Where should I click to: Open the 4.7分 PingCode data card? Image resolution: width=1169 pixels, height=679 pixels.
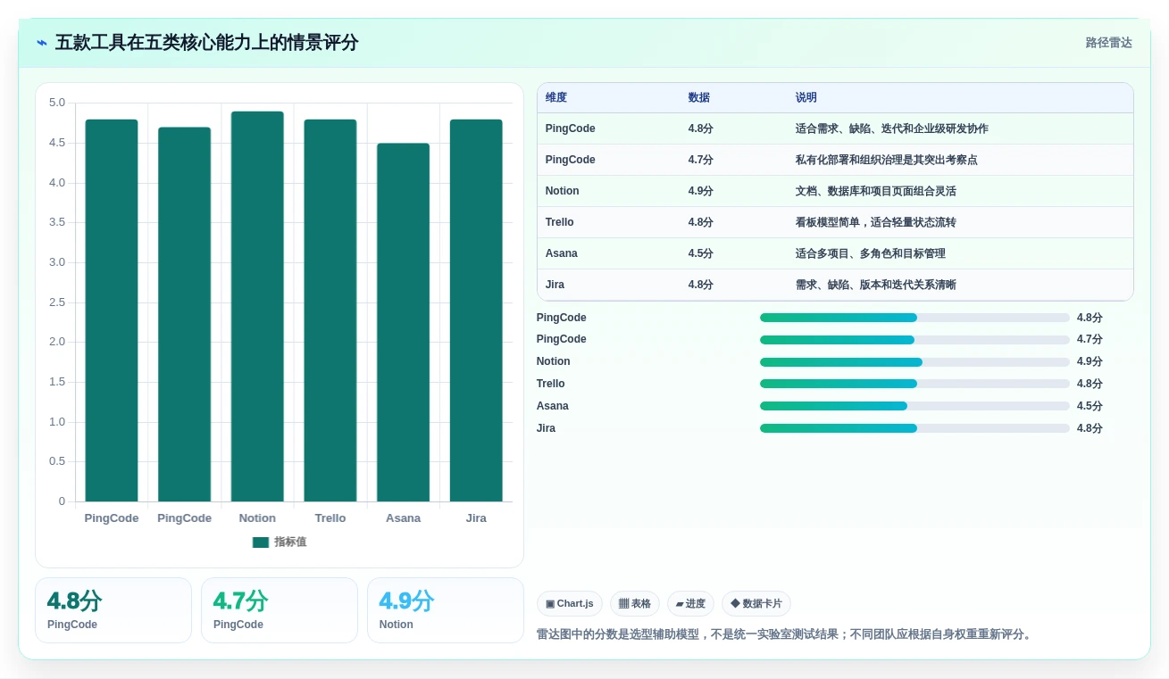point(280,610)
